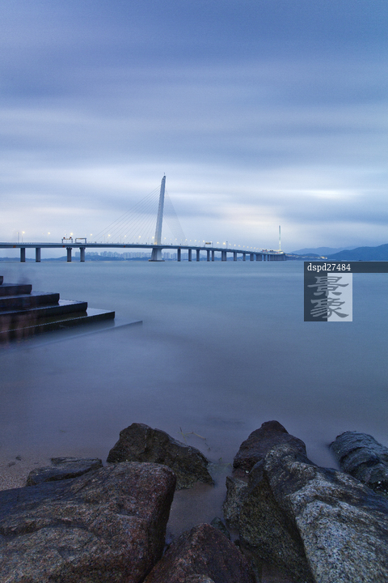Click the dark banner strip beside the watermark ID

click(369, 267)
